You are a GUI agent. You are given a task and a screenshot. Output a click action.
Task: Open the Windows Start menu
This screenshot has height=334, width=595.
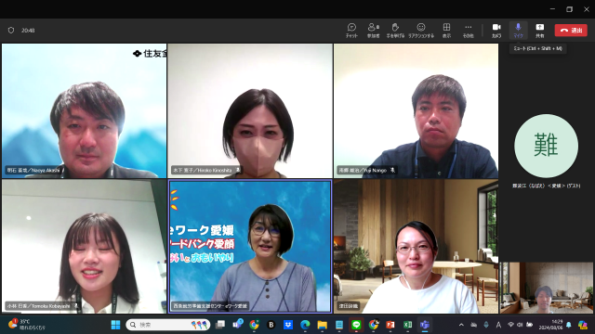(115, 325)
